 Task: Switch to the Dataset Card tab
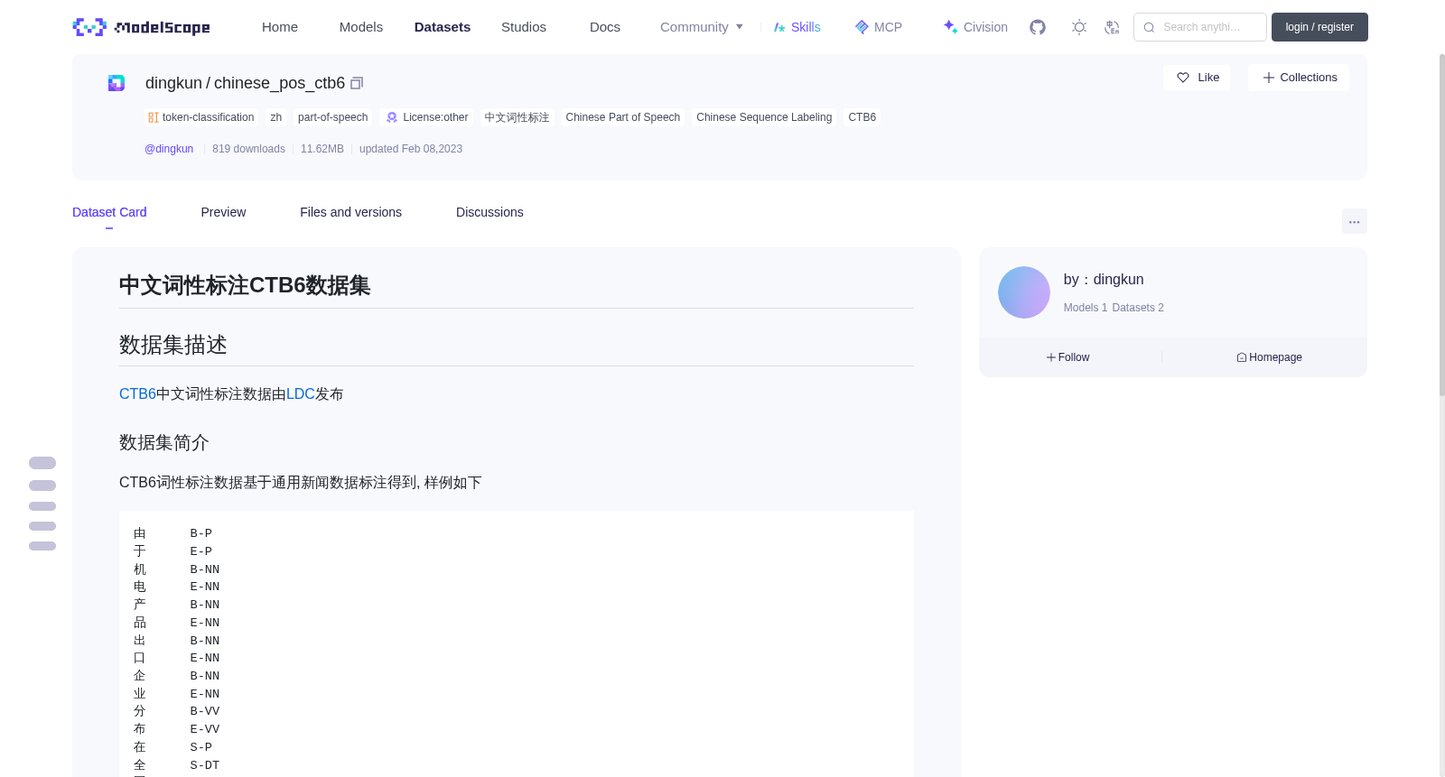click(x=109, y=212)
